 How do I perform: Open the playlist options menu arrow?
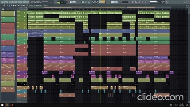click(x=2, y=5)
